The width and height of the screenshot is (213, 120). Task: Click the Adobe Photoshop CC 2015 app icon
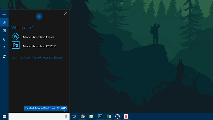(16, 45)
